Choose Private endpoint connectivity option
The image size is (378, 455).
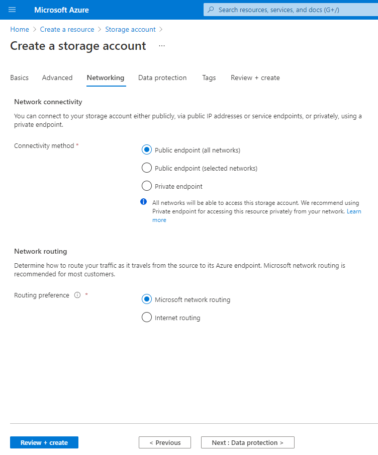coord(147,186)
